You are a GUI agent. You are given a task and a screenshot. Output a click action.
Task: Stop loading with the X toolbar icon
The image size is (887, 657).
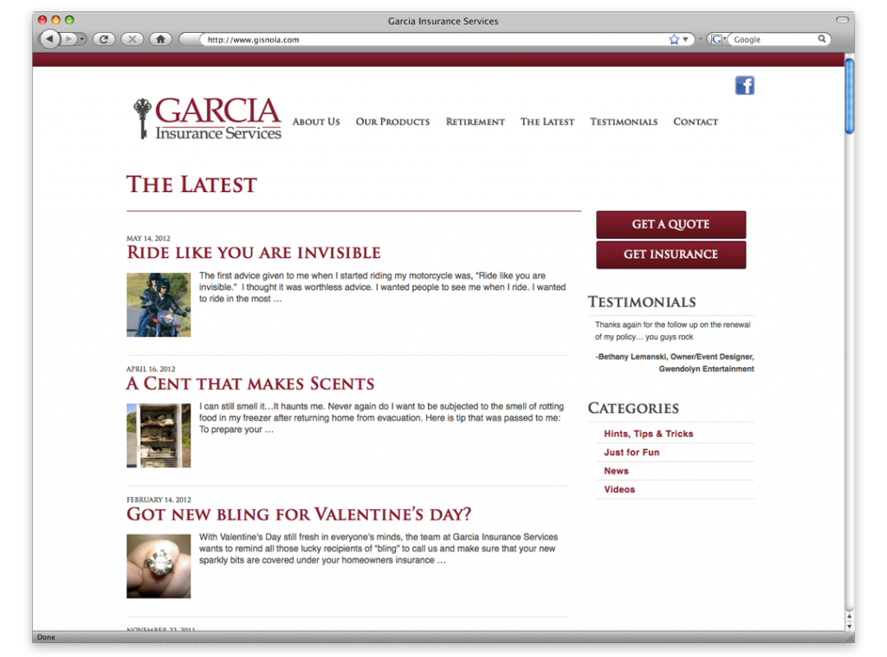click(132, 39)
